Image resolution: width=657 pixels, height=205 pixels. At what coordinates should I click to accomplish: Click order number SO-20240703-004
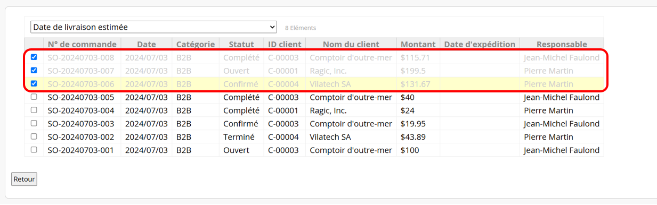coord(81,110)
